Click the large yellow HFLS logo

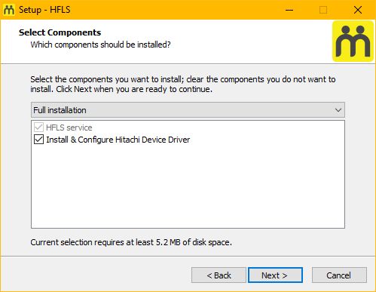353,41
